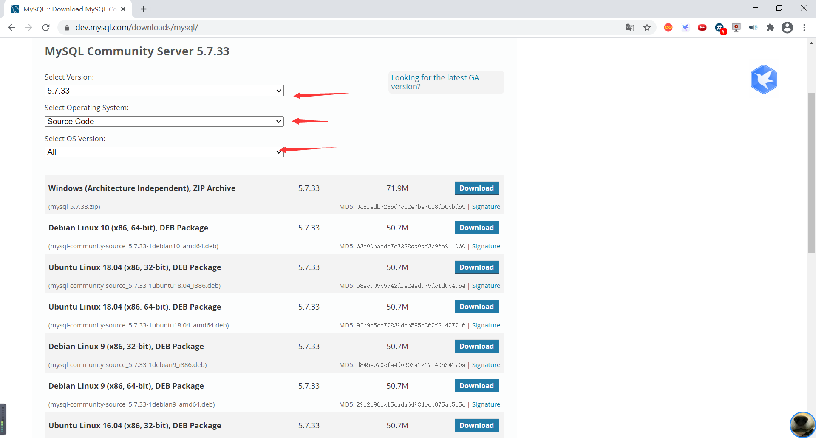Go back to the previous page

click(11, 28)
